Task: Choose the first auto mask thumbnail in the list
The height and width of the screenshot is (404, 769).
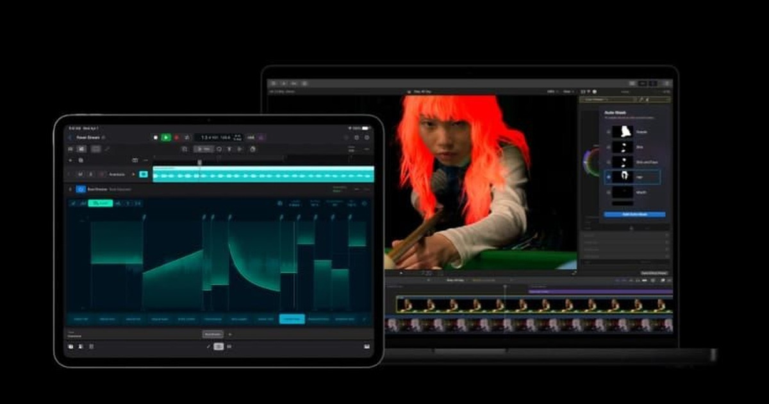Action: click(622, 131)
